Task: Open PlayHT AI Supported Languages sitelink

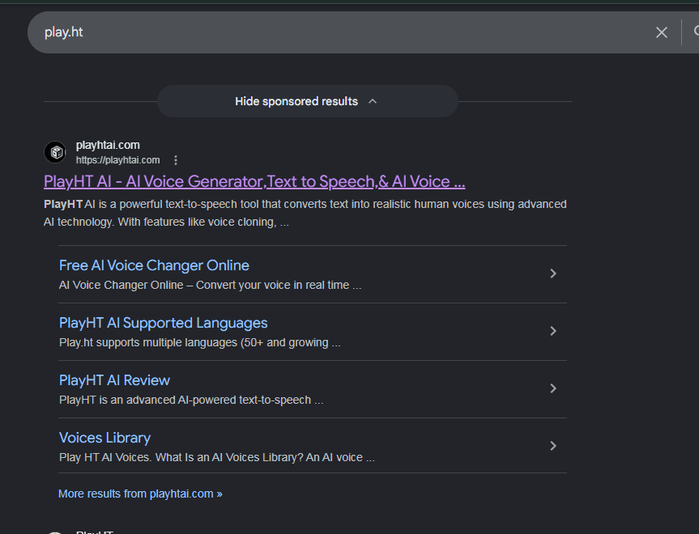Action: click(163, 323)
